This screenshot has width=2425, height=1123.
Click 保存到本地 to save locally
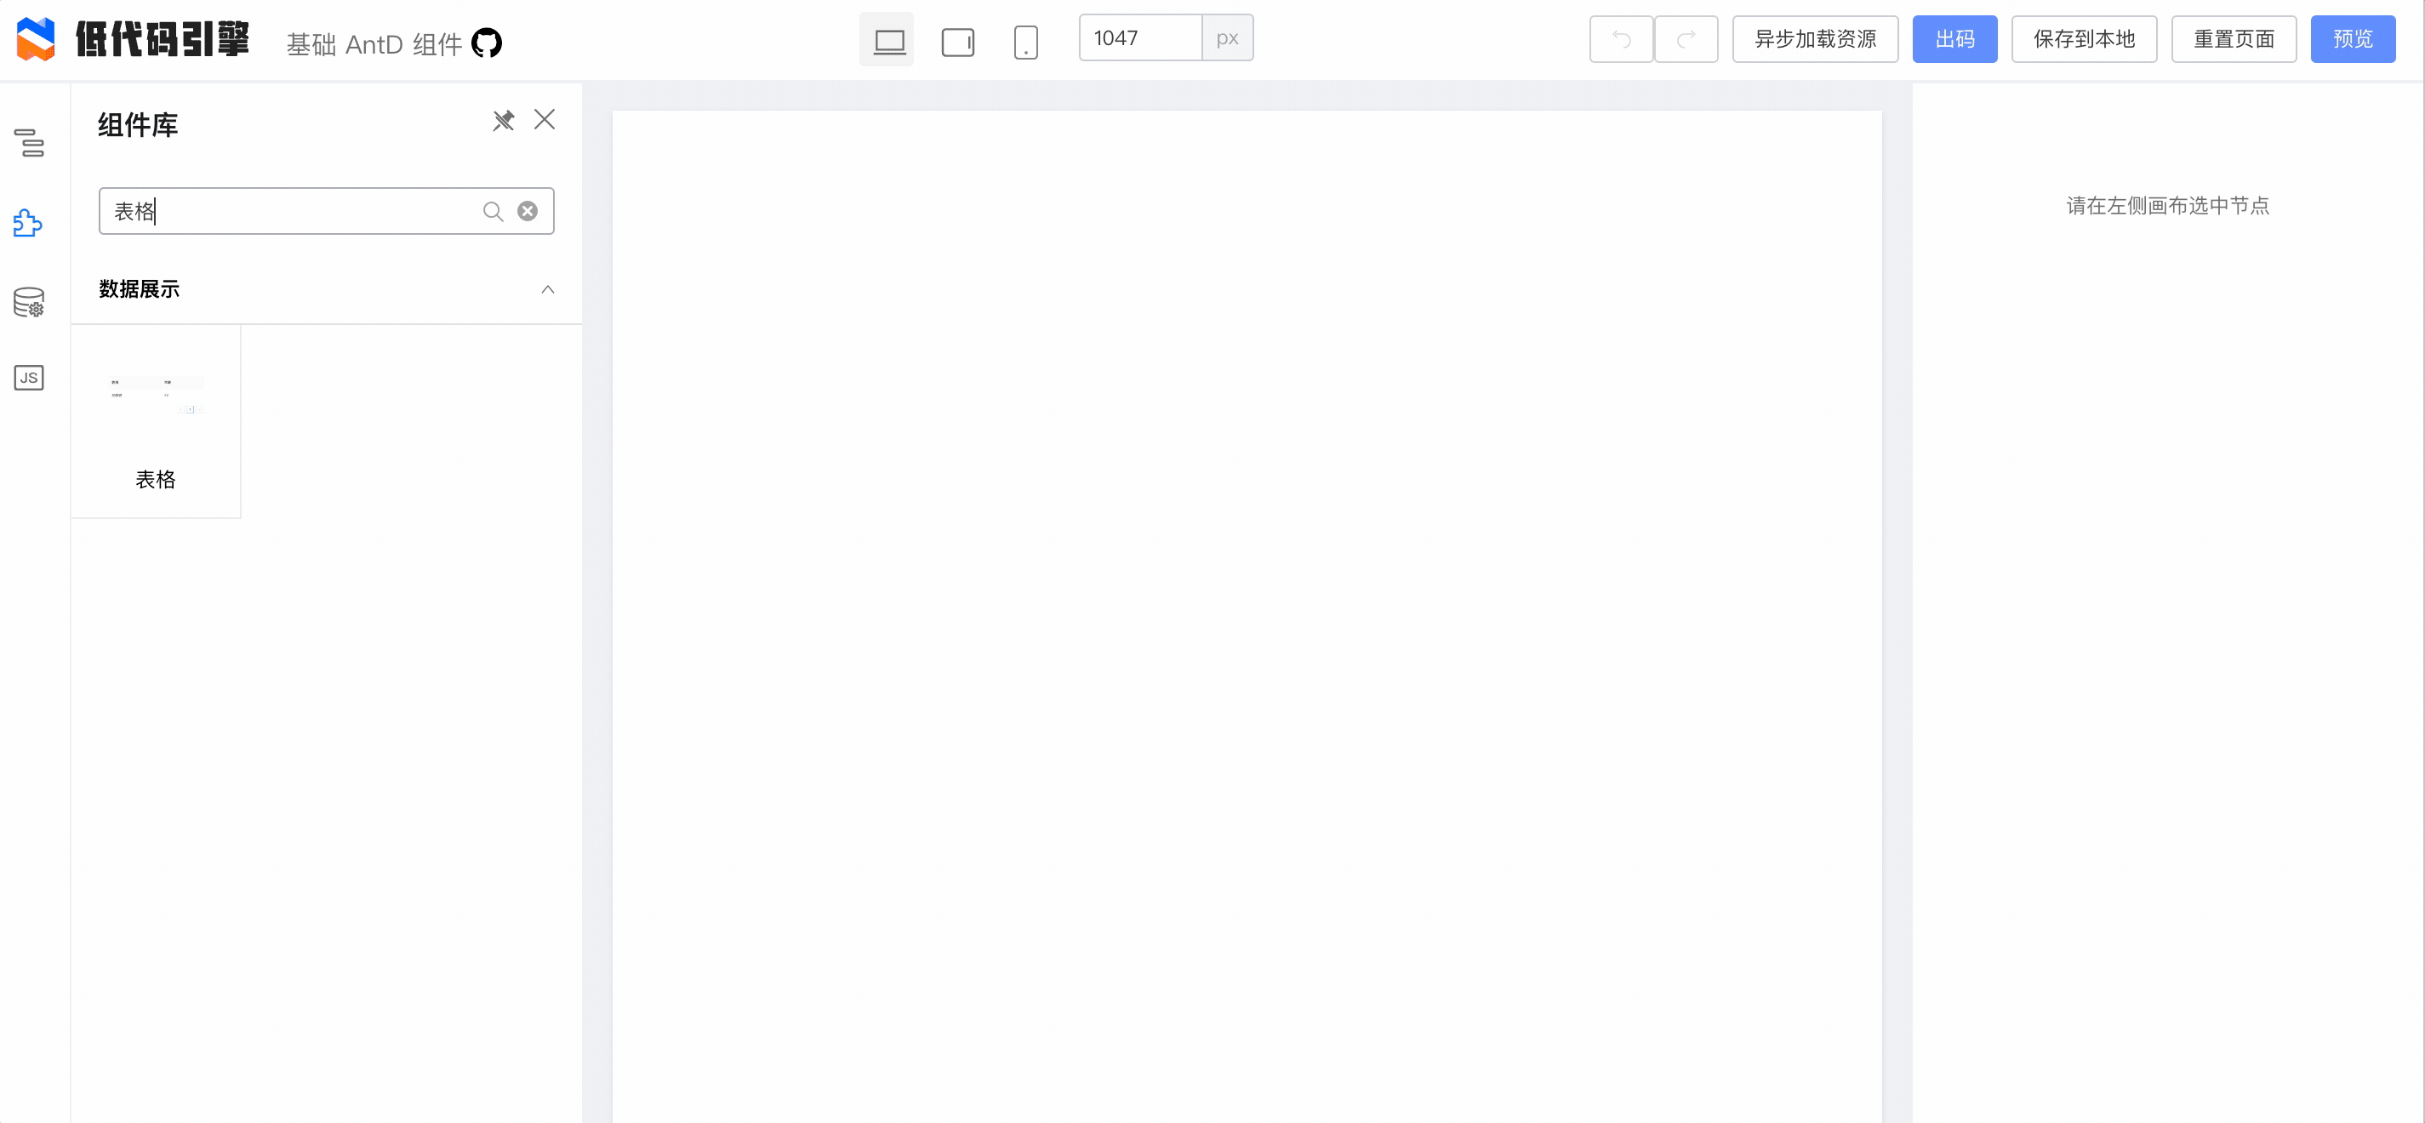coord(2083,38)
